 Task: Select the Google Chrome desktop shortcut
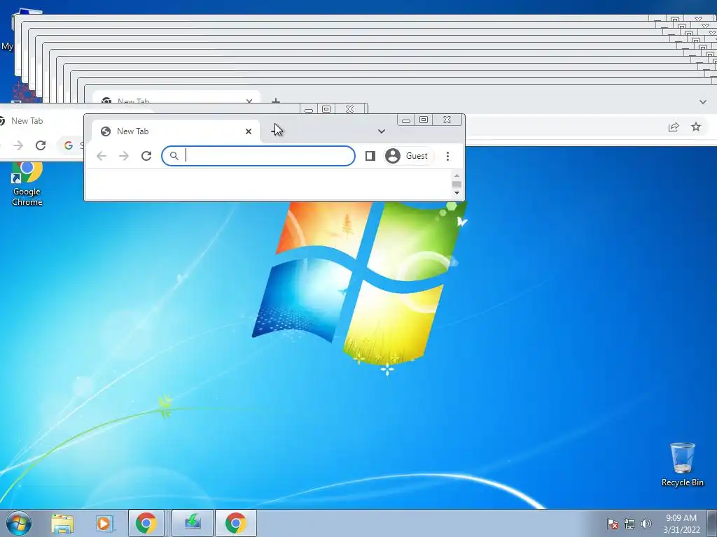pos(27,184)
